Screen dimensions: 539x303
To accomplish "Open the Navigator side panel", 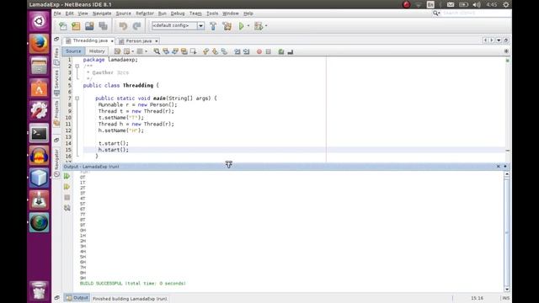I will (x=56, y=162).
